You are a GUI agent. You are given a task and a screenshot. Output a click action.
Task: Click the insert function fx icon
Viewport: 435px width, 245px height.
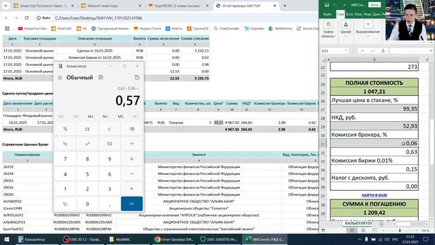(x=383, y=51)
